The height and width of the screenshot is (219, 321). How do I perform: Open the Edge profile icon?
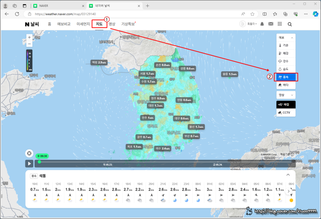(x=5, y=6)
